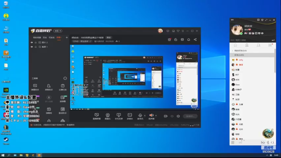Open Steam desktop shortcut
The image size is (281, 158).
coord(6,141)
